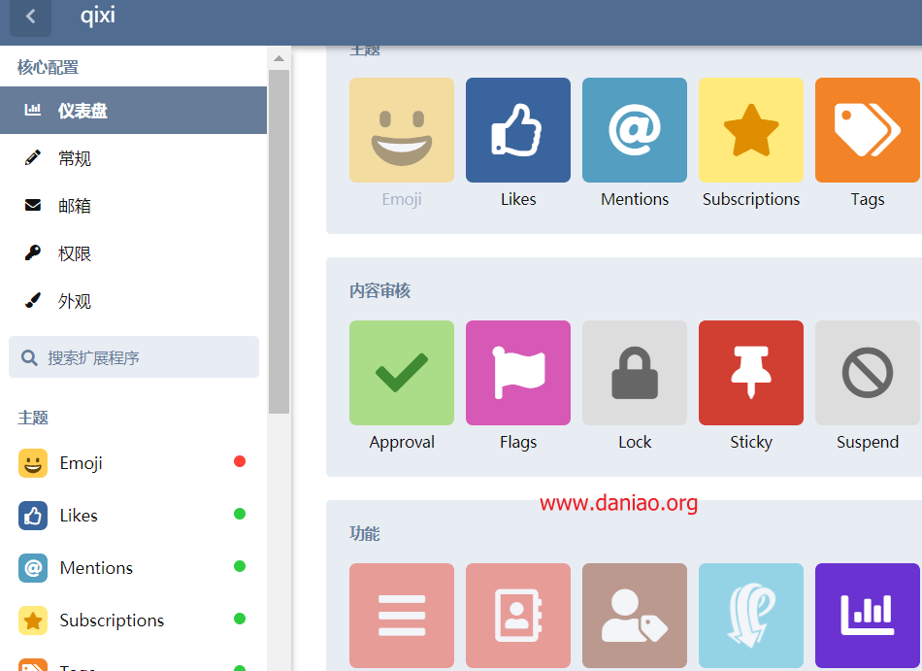Open 权限 permissions page
922x671 pixels.
(x=75, y=253)
